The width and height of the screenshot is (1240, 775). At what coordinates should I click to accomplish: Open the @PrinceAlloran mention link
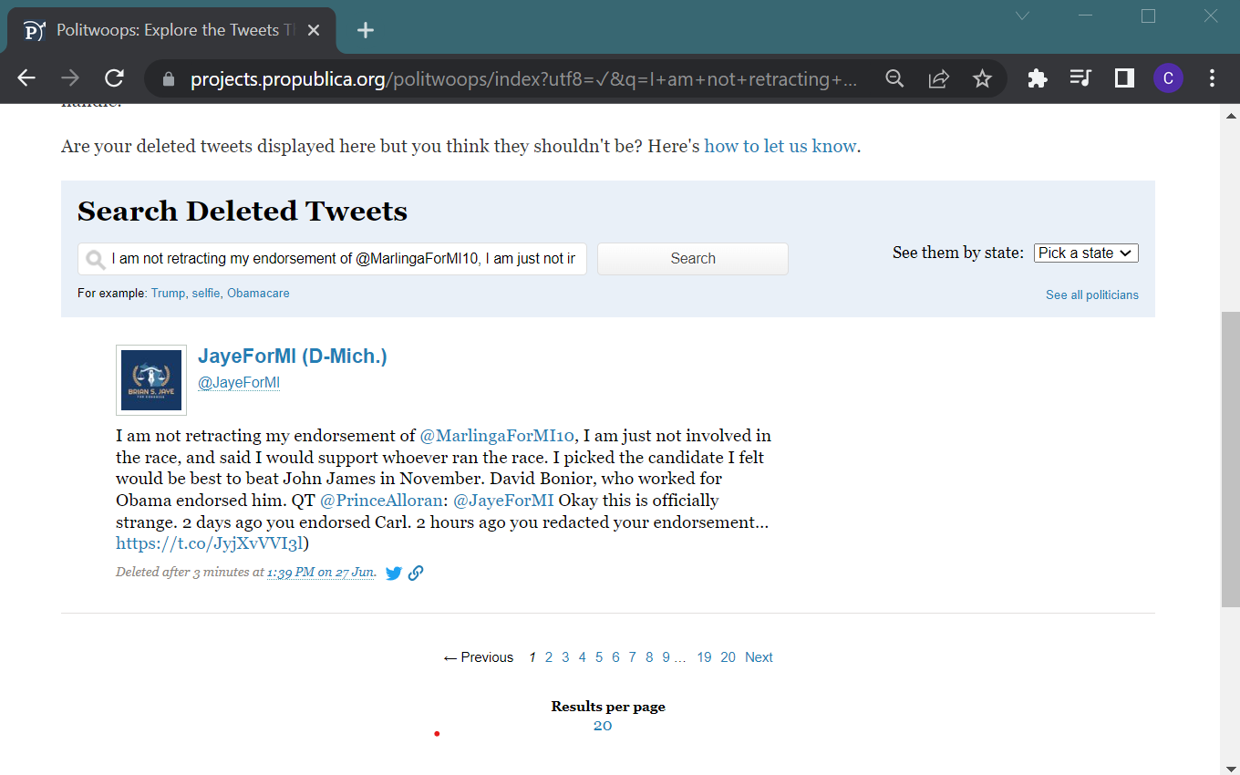[x=381, y=501]
